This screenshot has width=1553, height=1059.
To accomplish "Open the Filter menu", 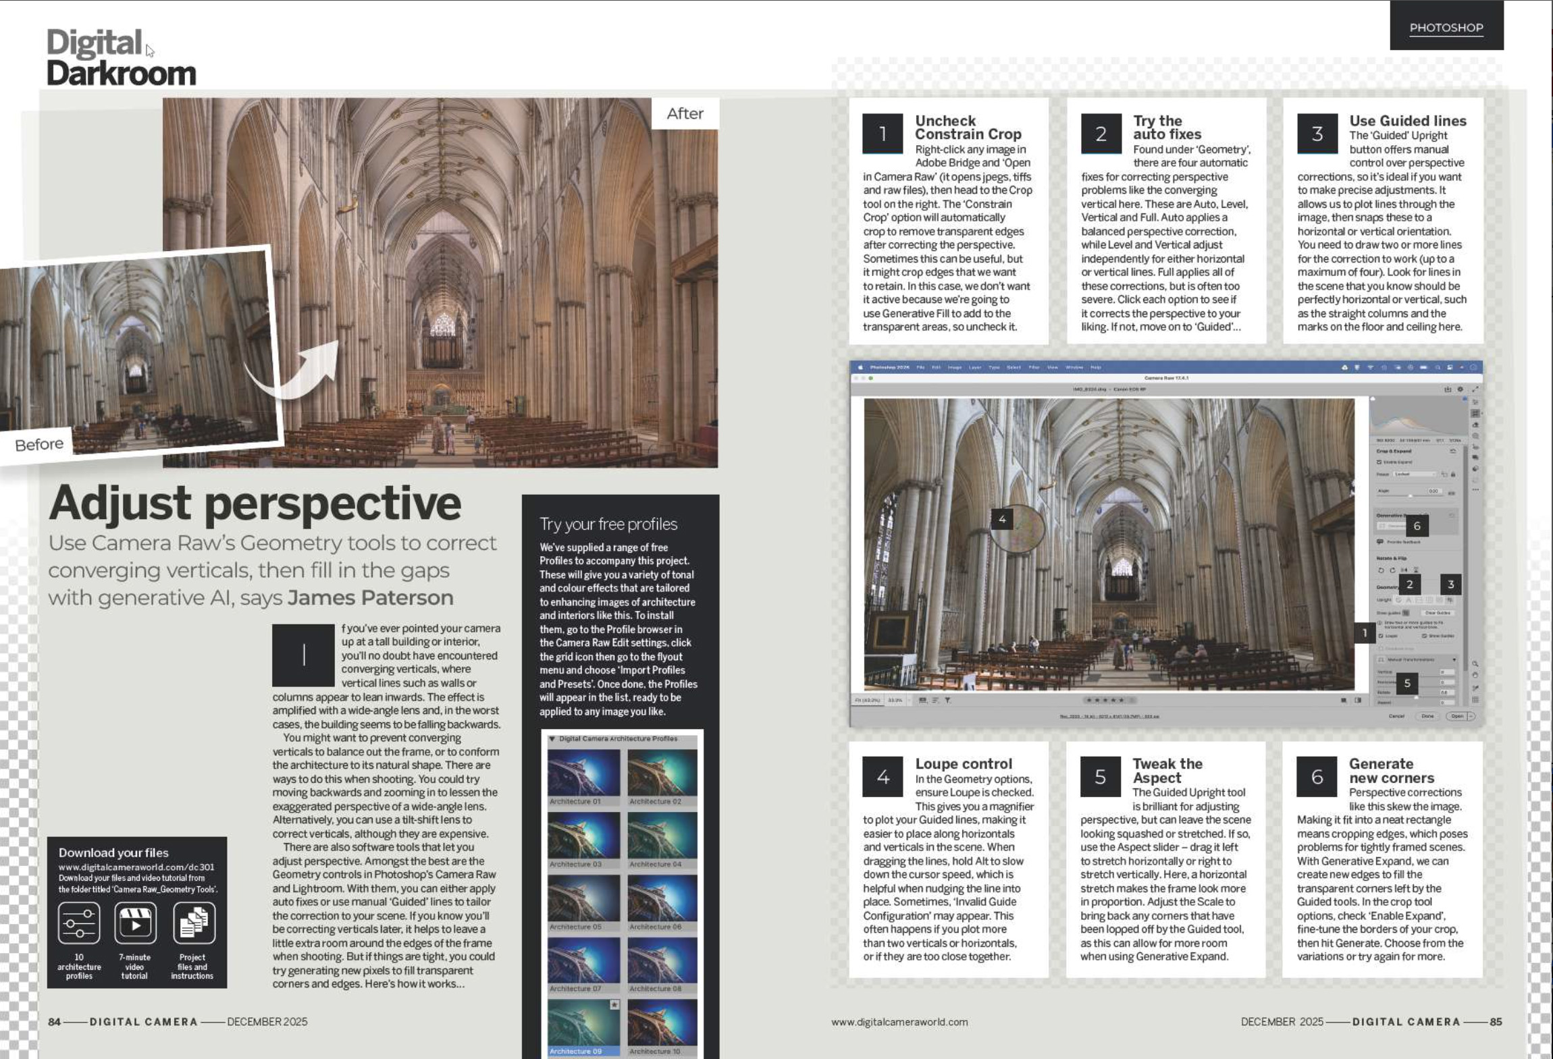I will (x=1033, y=367).
